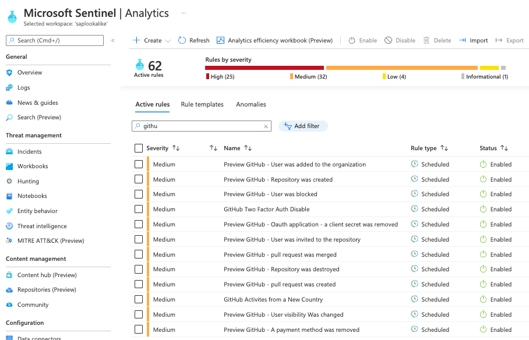Click the MITRE ATT&CK sidebar icon
The image size is (529, 340).
point(9,240)
